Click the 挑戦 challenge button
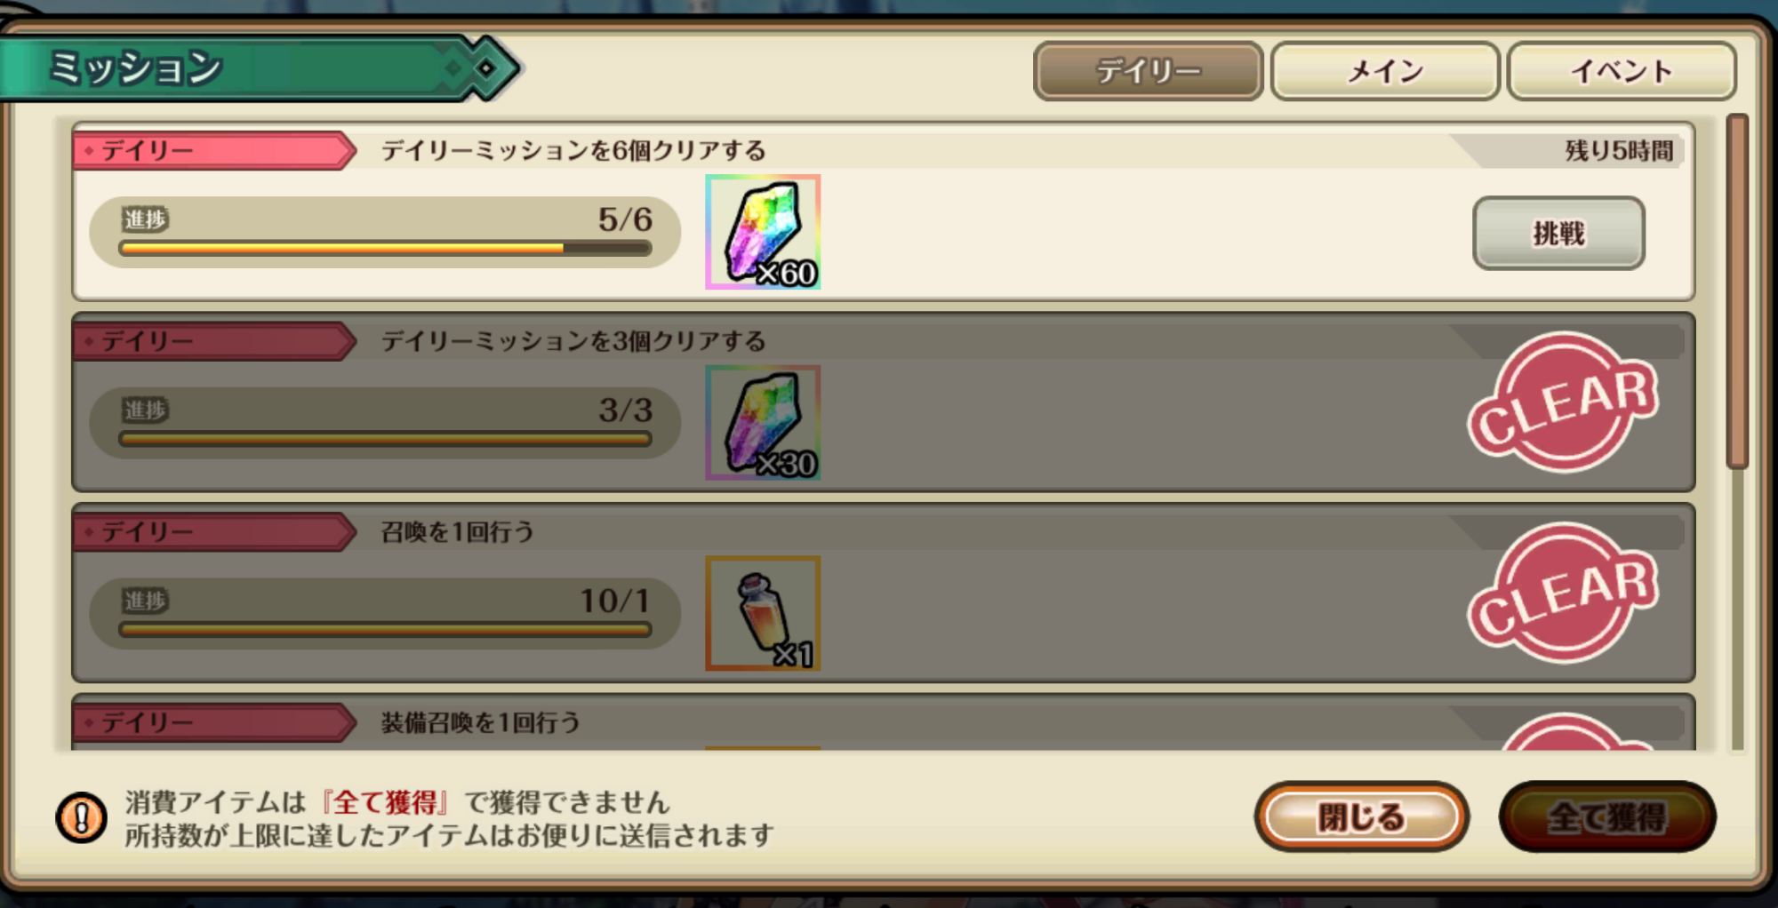Image resolution: width=1778 pixels, height=908 pixels. pos(1558,234)
